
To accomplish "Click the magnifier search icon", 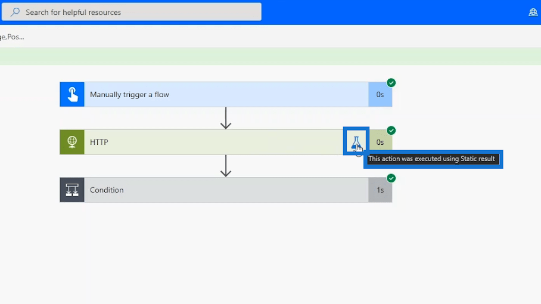I will click(15, 12).
